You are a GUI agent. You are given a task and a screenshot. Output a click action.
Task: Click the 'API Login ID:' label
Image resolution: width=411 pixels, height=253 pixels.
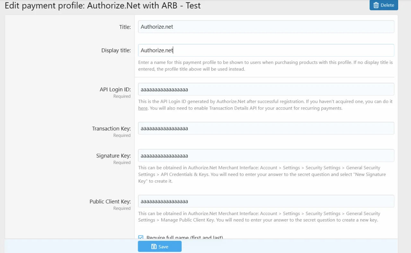pos(115,90)
